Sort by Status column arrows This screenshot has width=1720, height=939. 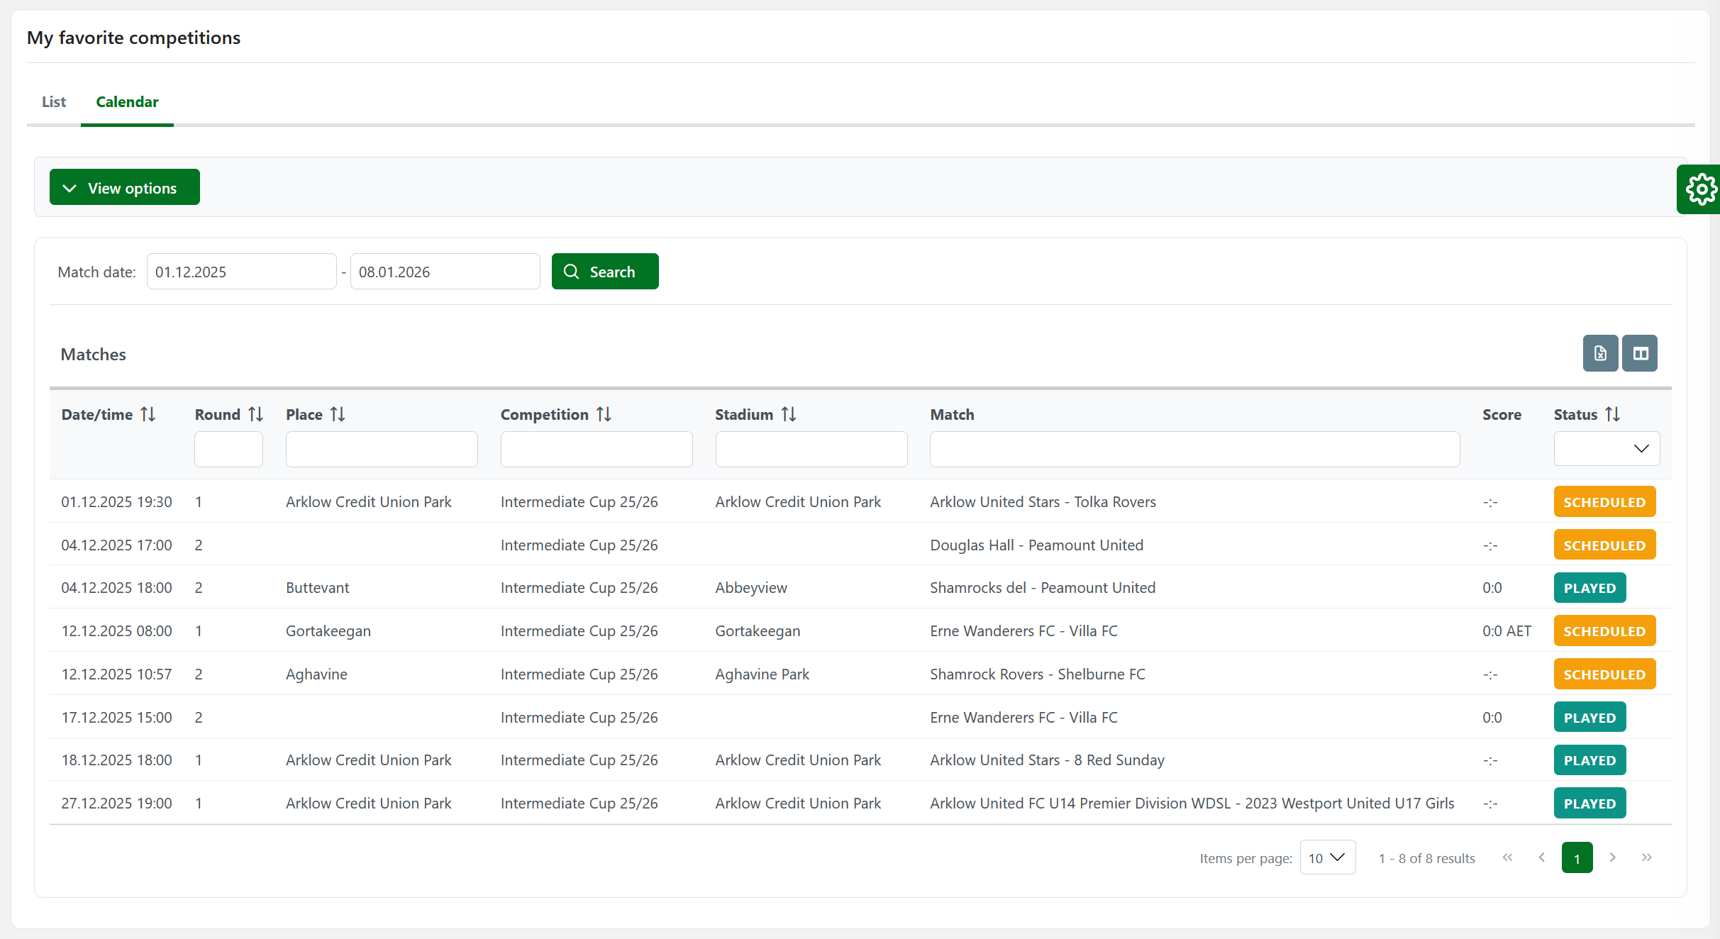click(x=1613, y=414)
